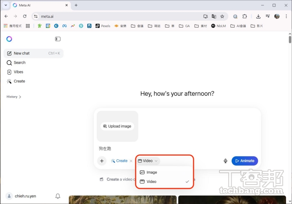292x204 pixels.
Task: Expand the 車 bookmark folder
Action: pyautogui.click(x=170, y=26)
